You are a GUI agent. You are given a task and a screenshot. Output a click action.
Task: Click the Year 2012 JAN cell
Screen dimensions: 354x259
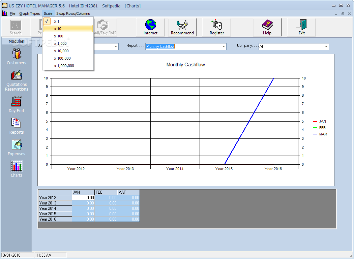(83, 198)
